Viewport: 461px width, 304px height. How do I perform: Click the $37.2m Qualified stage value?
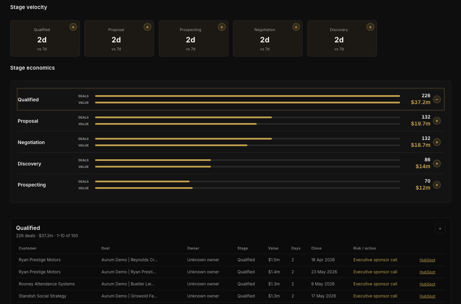click(x=421, y=102)
